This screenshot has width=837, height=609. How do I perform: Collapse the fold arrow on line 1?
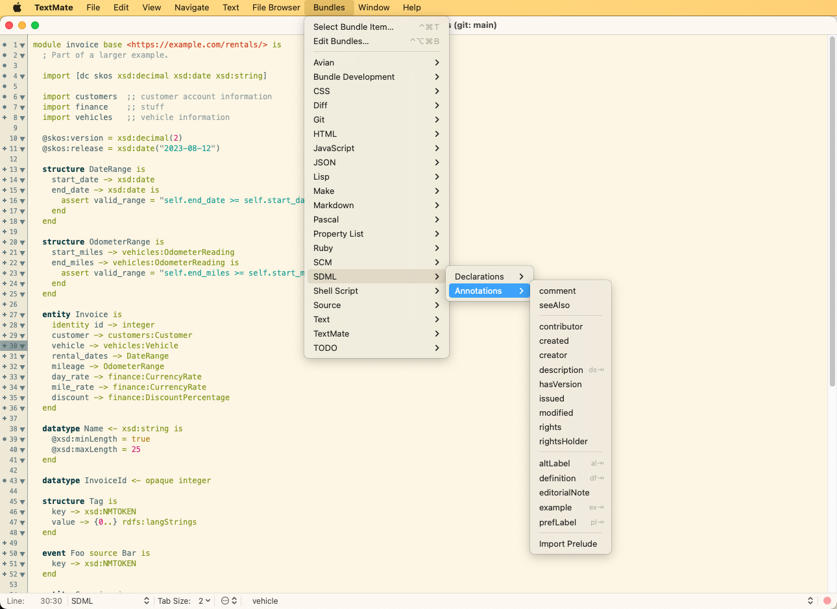22,45
